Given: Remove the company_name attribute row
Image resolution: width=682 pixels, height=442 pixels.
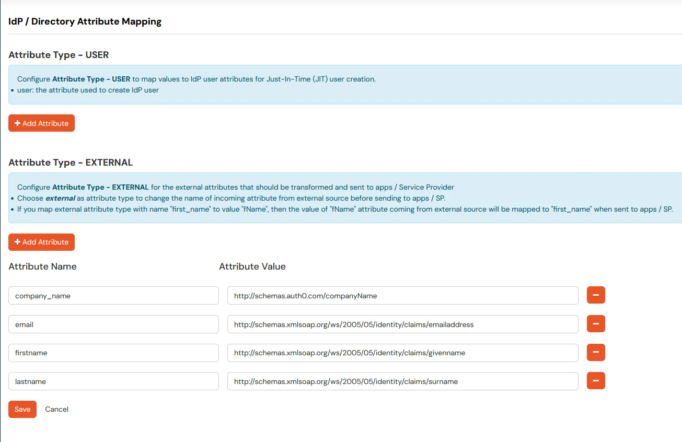Looking at the screenshot, I should click(x=595, y=295).
